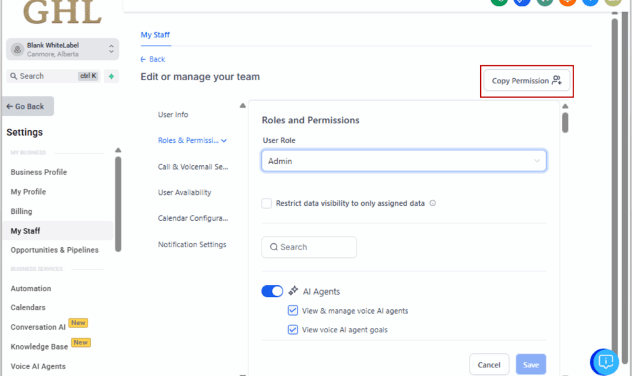Click the permissions Search input field
Screen dimensions: 632x376
[x=309, y=247]
